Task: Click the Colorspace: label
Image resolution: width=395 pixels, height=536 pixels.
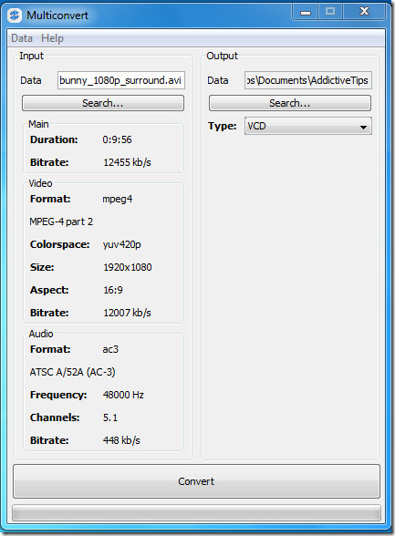Action: point(60,244)
